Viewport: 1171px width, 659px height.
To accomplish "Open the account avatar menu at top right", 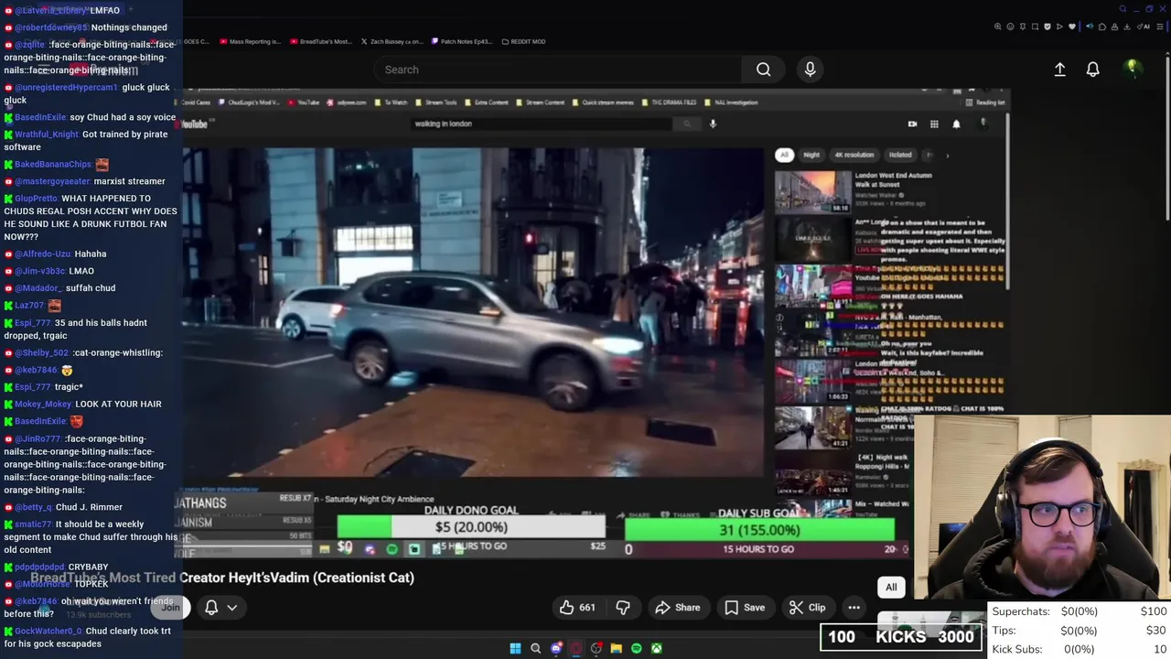I will [x=1132, y=69].
